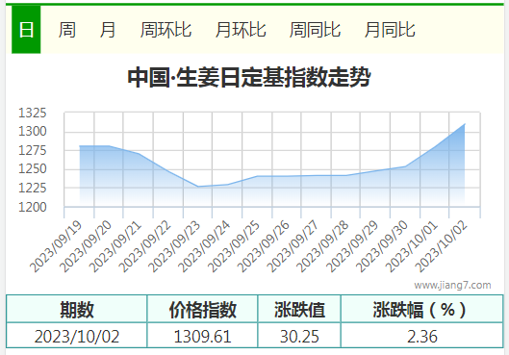Click the 30.25 change value cell

[x=299, y=336]
